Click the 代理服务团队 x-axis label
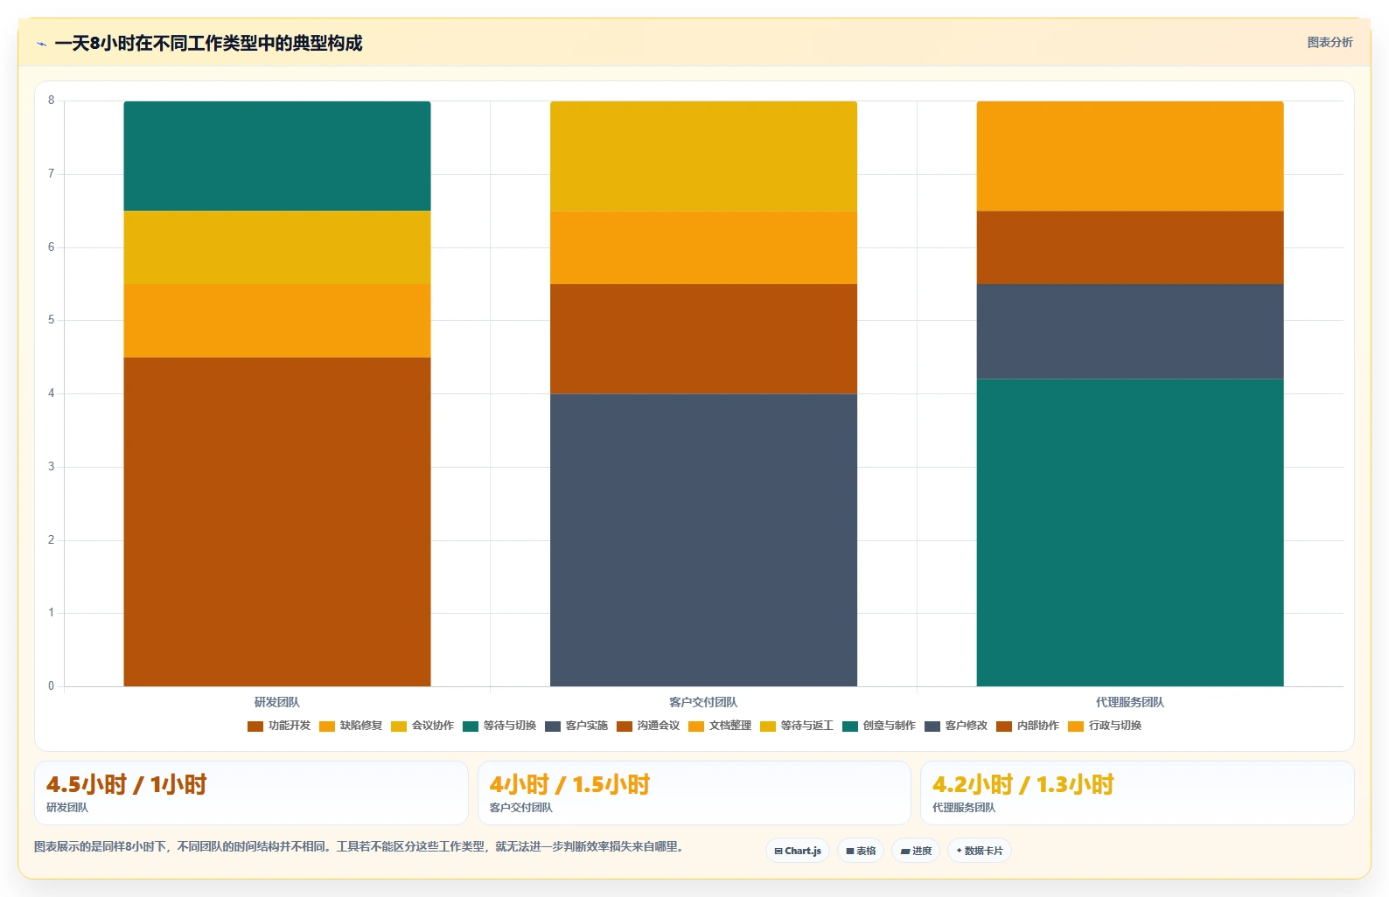Image resolution: width=1389 pixels, height=897 pixels. point(1130,702)
